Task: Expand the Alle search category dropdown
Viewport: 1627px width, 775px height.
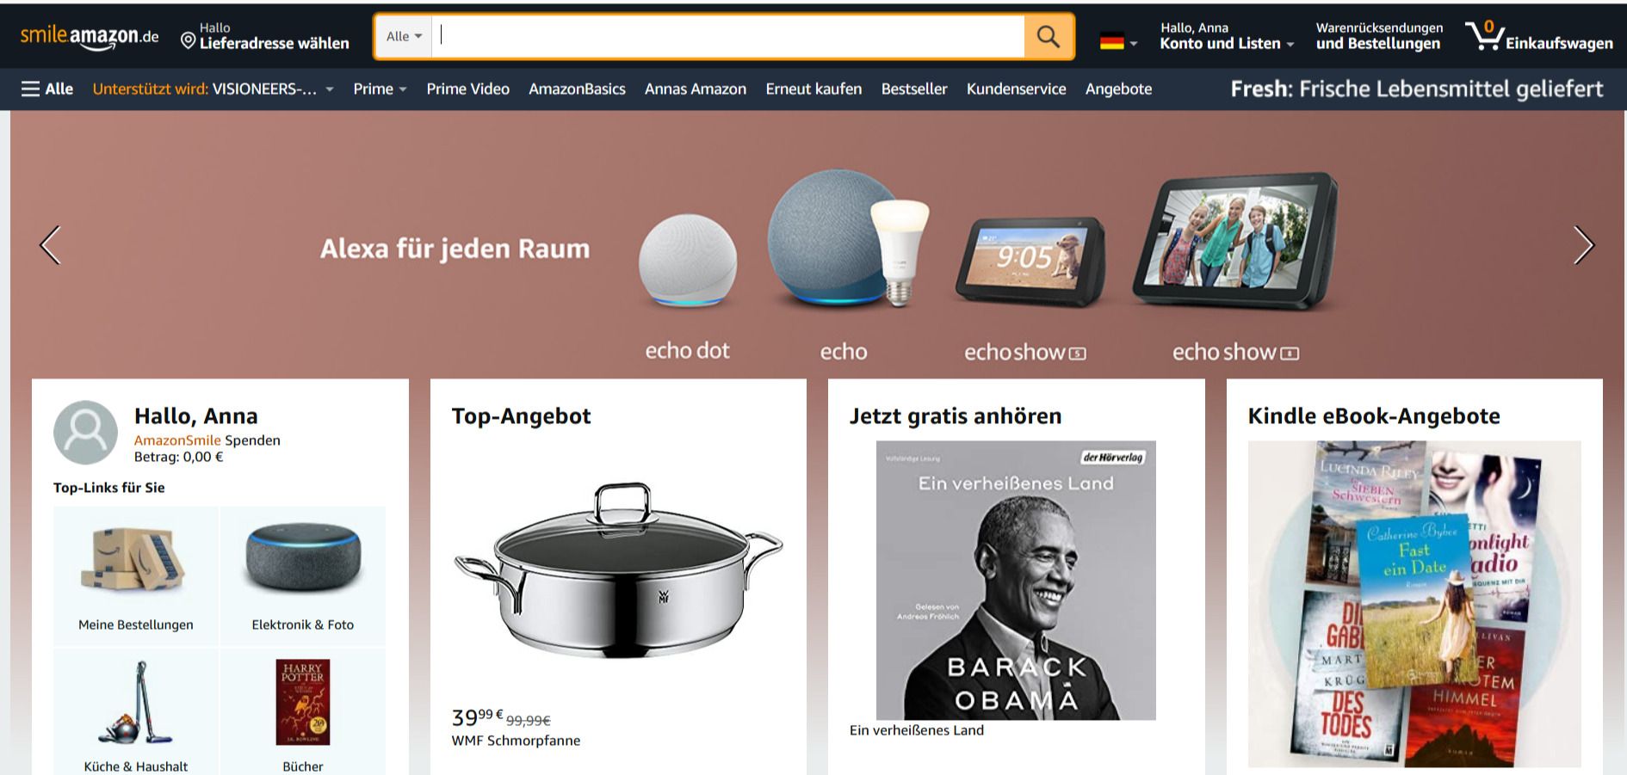Action: coord(404,36)
